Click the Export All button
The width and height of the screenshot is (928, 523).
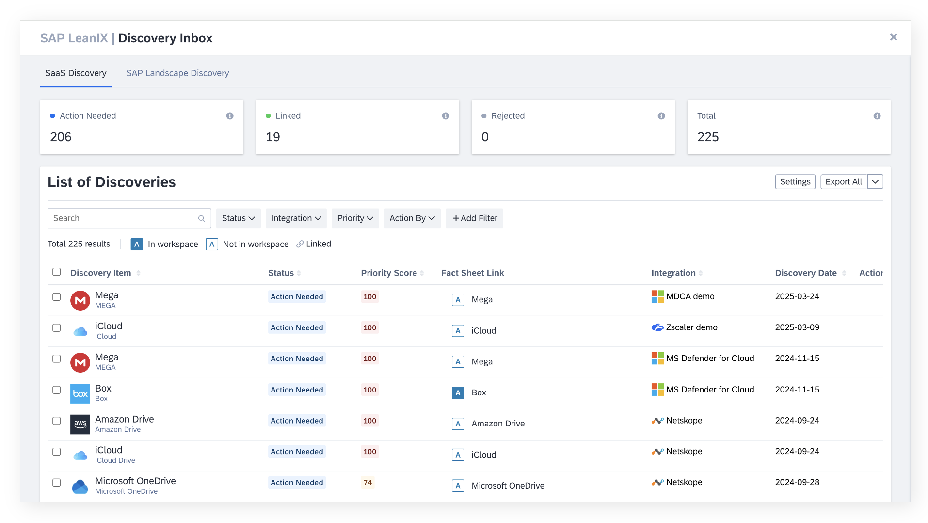(844, 182)
